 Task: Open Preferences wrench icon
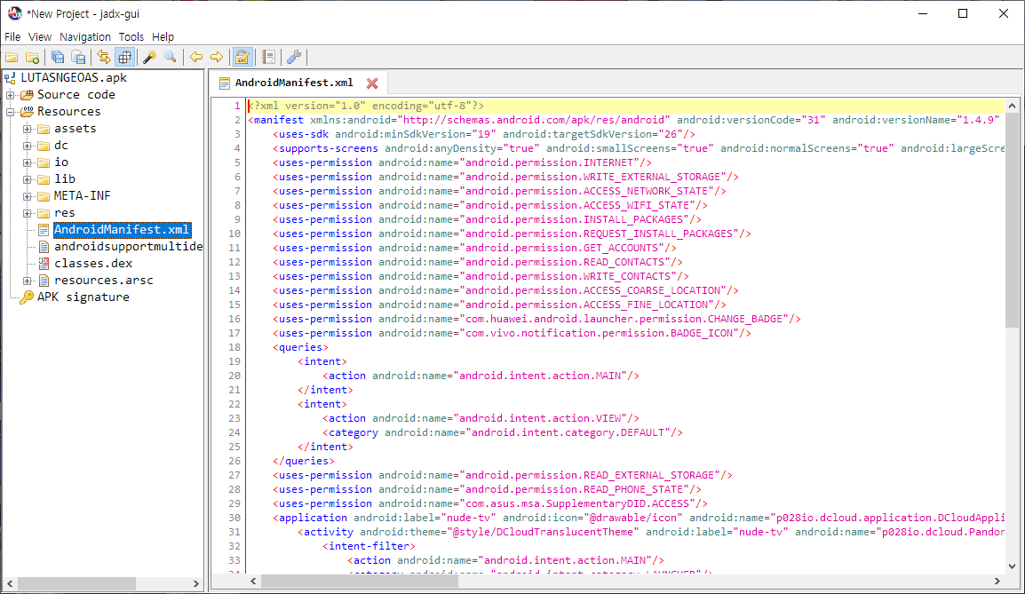(x=294, y=58)
